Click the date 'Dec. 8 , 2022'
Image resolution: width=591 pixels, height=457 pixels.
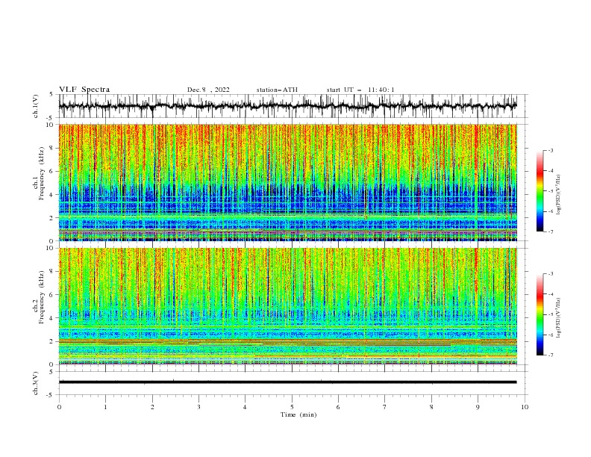pyautogui.click(x=208, y=90)
